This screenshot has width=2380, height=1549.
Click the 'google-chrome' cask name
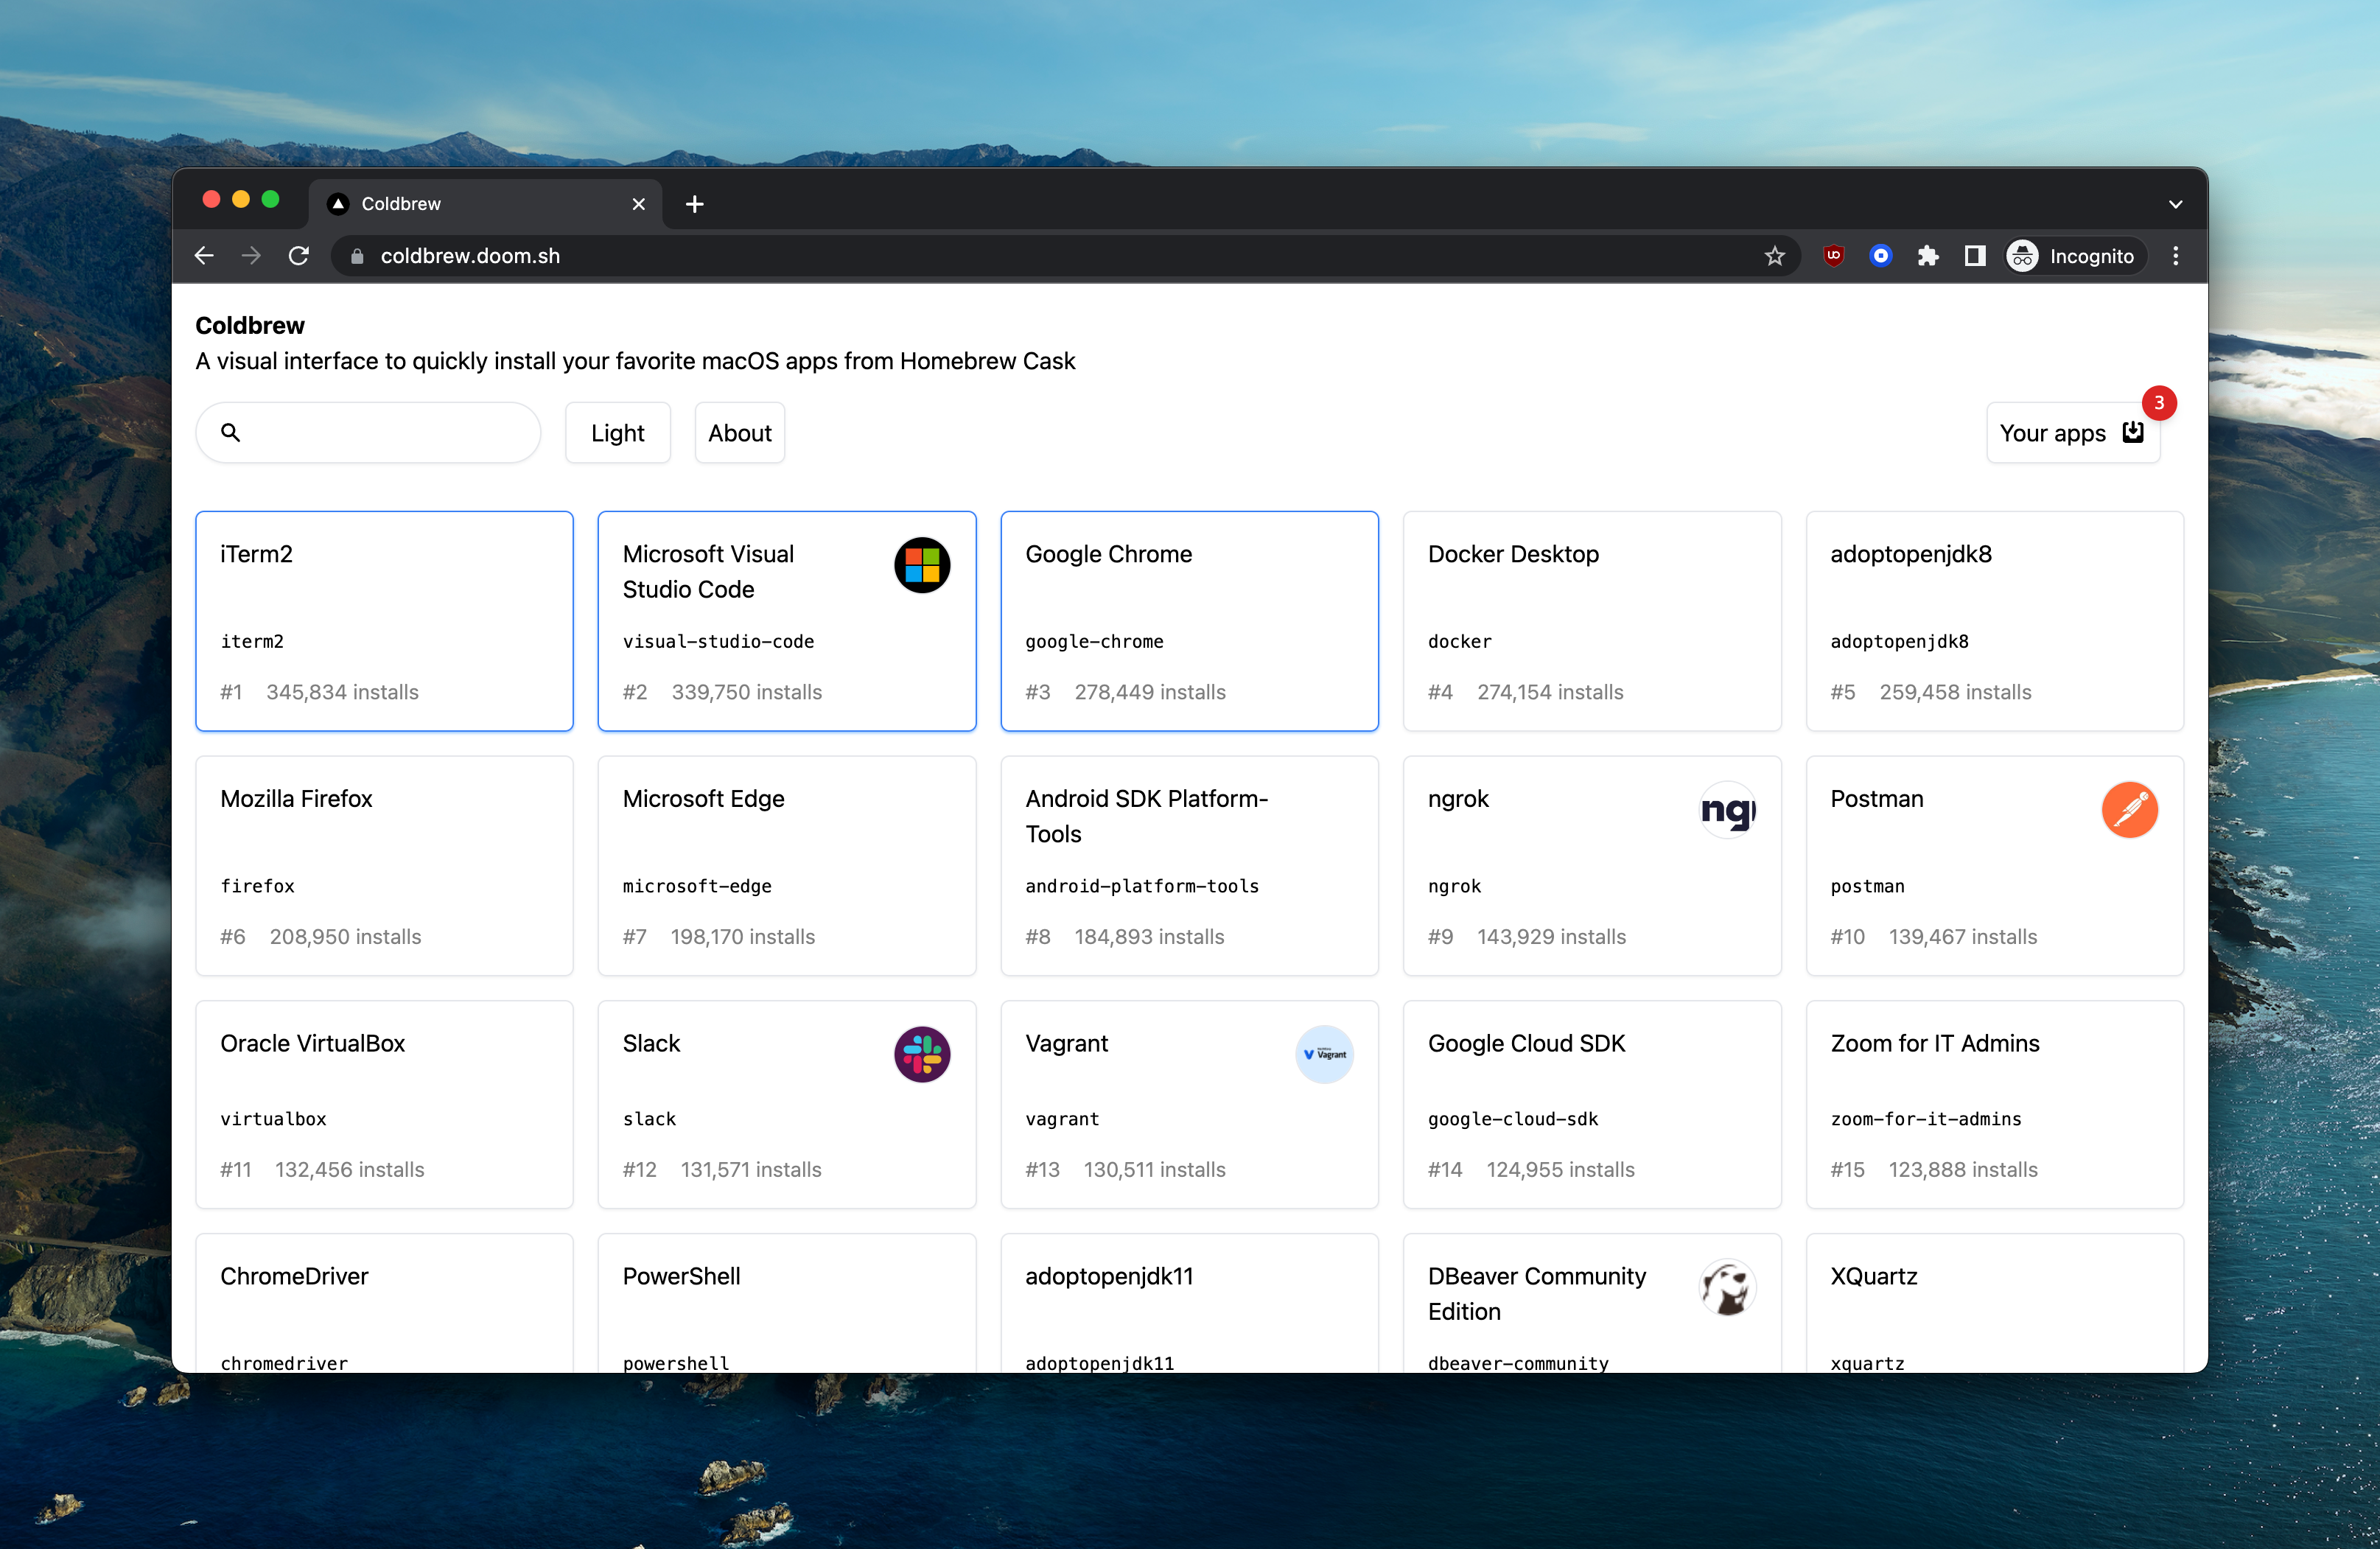pos(1094,642)
